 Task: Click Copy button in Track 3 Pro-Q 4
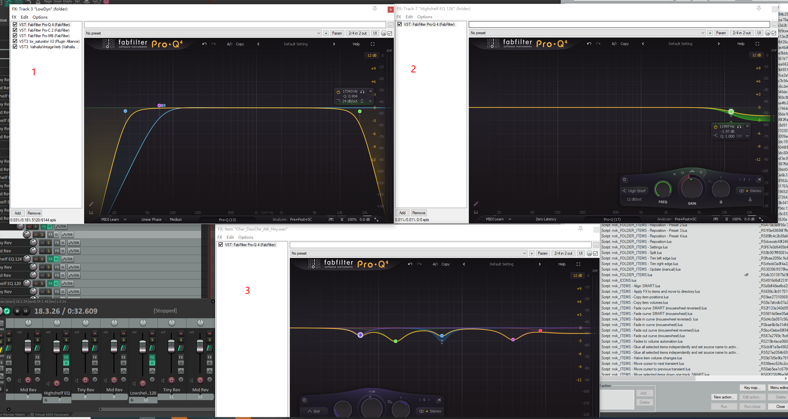[240, 44]
